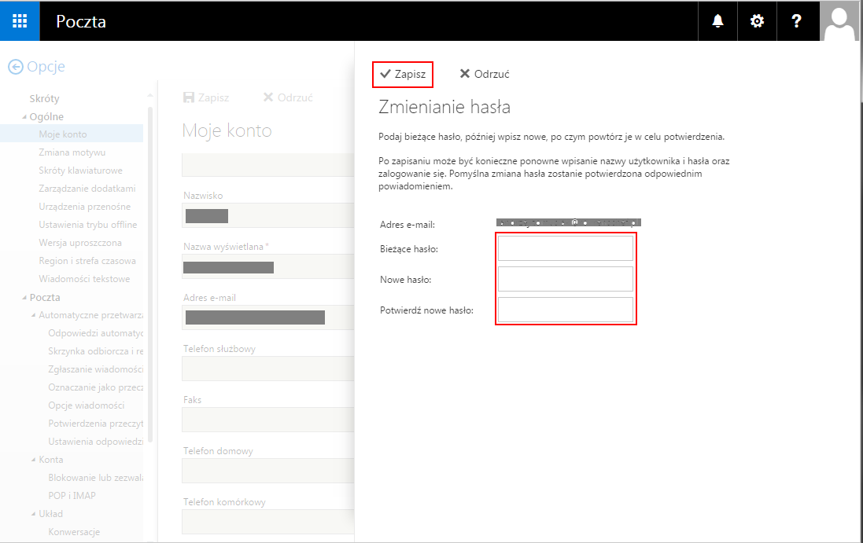Open Ustawienia trybu offline option
The width and height of the screenshot is (863, 543).
(x=87, y=225)
